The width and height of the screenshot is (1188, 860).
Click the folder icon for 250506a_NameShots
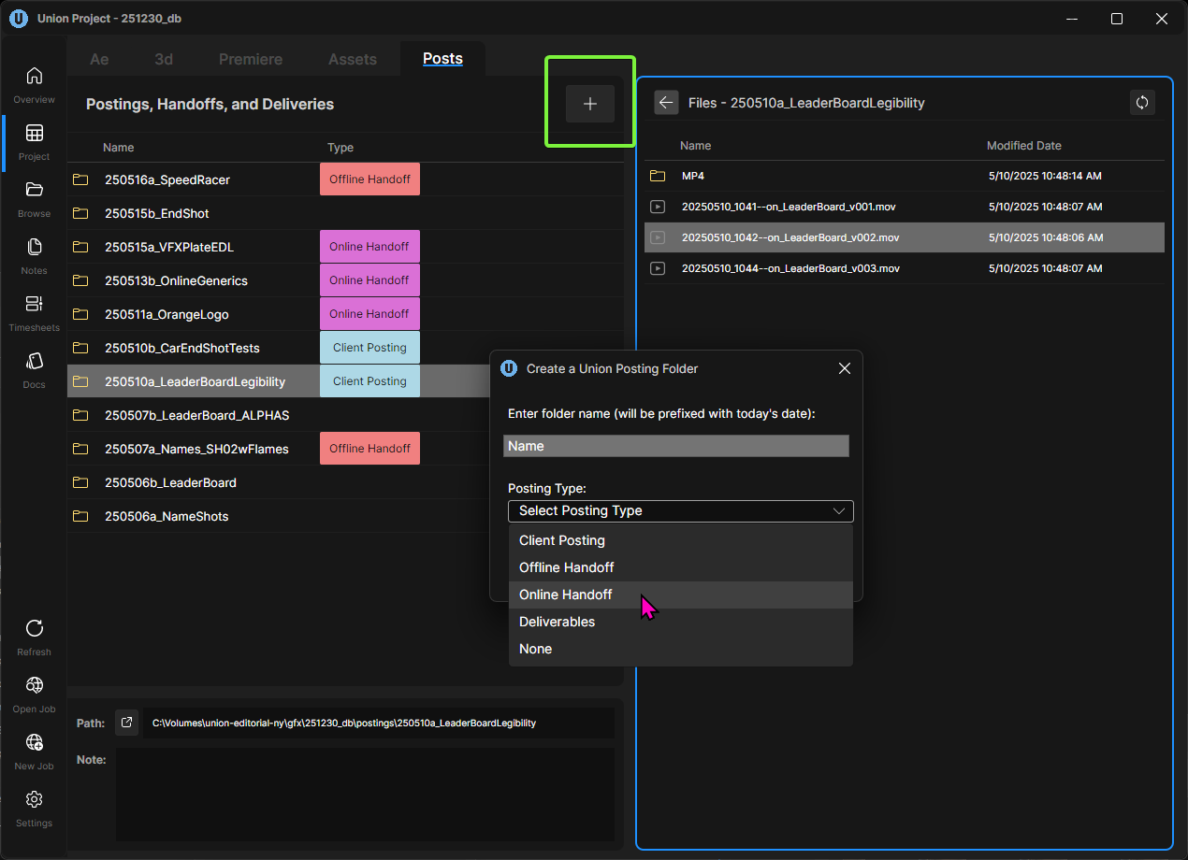pos(80,516)
